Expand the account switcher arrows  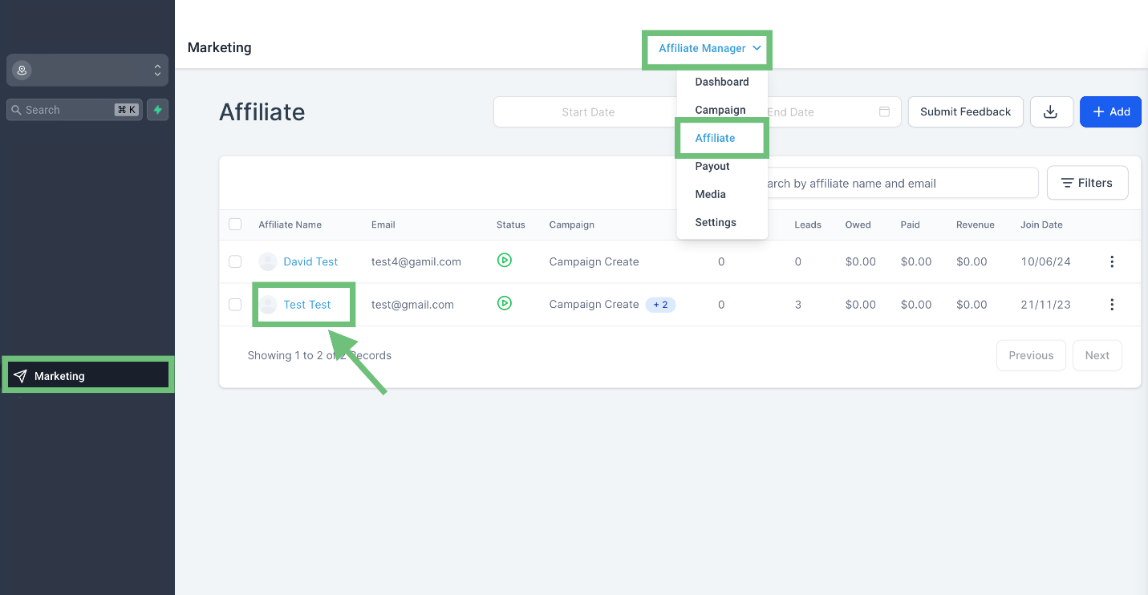pos(157,71)
